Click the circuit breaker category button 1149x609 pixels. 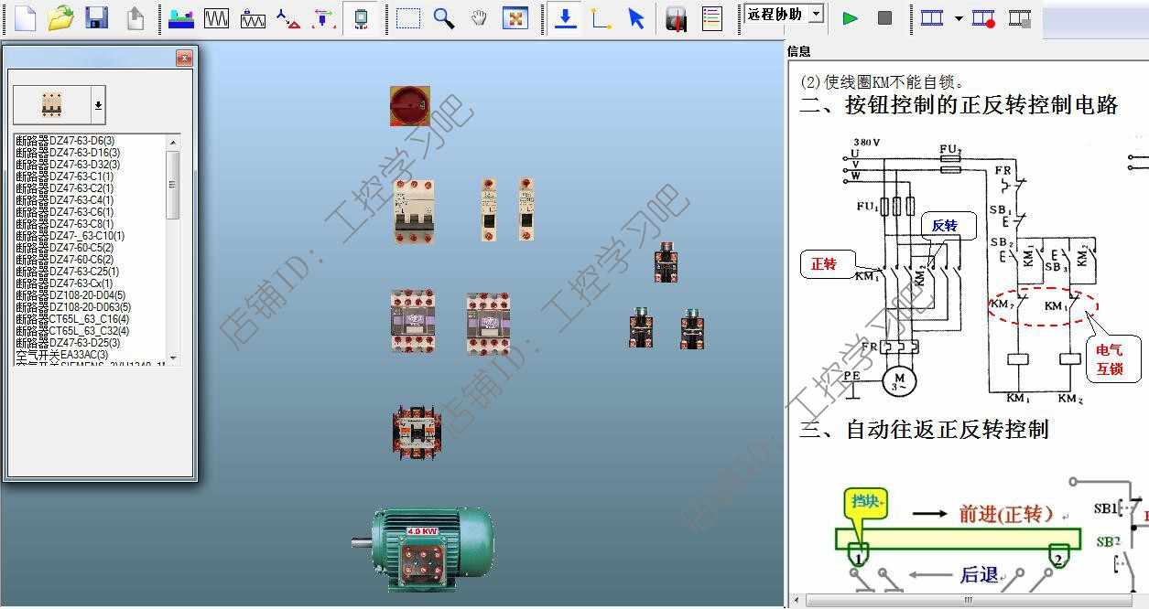[x=51, y=105]
